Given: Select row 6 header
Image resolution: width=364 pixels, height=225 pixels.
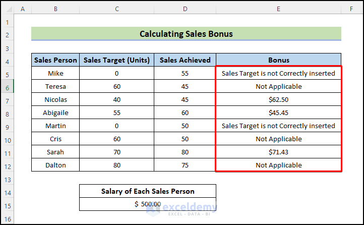Looking at the screenshot, I should (7, 87).
